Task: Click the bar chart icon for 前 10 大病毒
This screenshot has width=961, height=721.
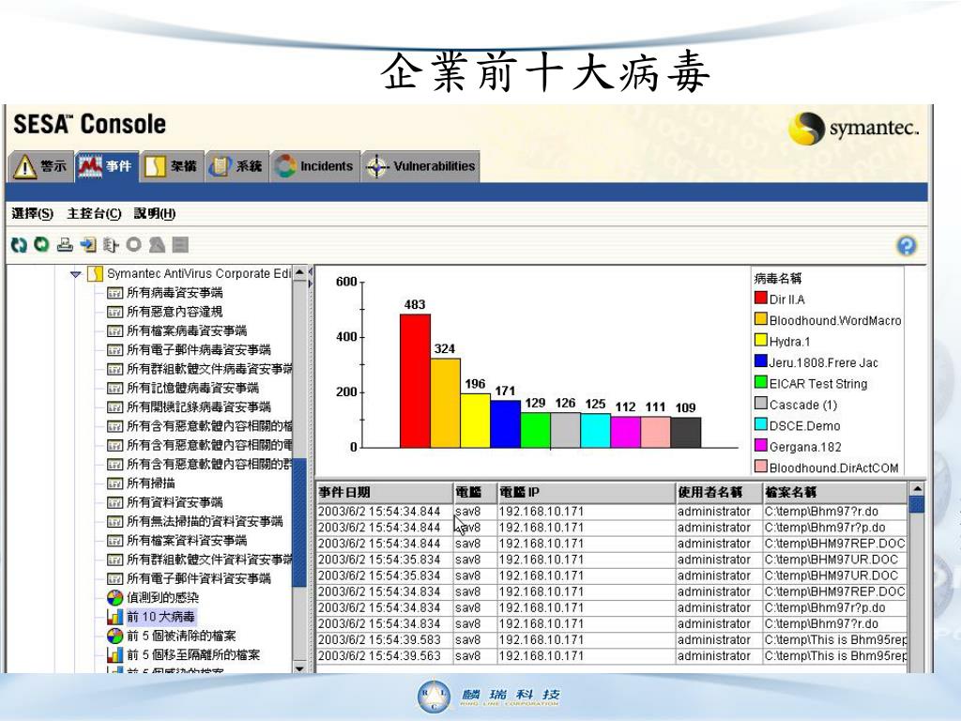Action: pyautogui.click(x=114, y=617)
